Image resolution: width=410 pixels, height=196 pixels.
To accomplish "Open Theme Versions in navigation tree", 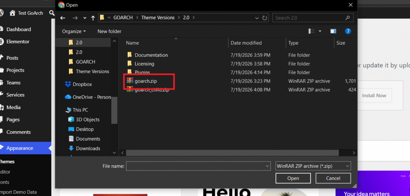I will [92, 71].
